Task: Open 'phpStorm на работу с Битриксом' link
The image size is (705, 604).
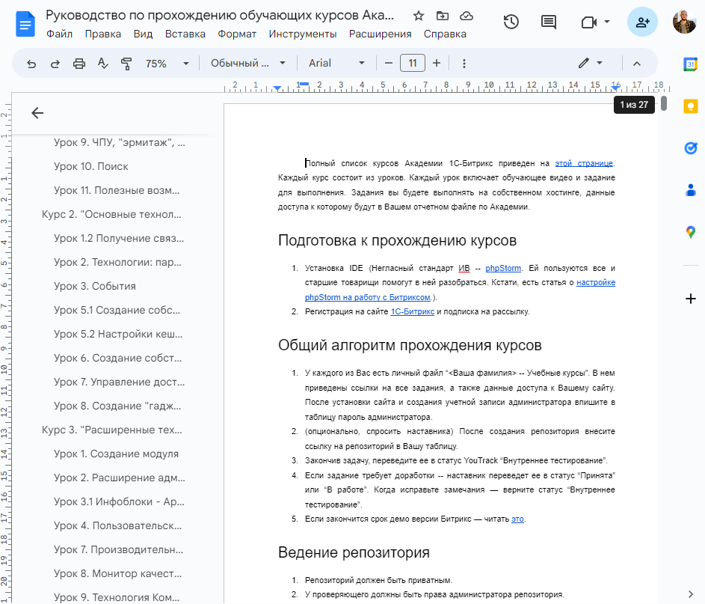Action: coord(367,297)
